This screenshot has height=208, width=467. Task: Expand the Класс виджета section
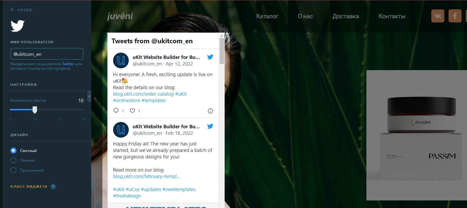click(29, 187)
